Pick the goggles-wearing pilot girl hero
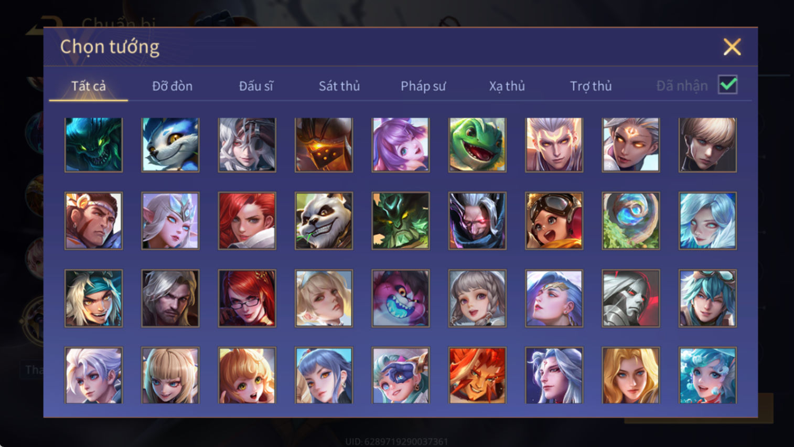This screenshot has width=794, height=447. [x=554, y=220]
